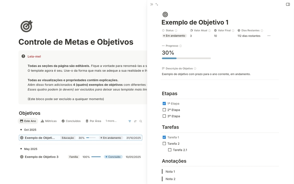
Task: Toggle the sidebar layout icon at top right
Action: point(288,4)
